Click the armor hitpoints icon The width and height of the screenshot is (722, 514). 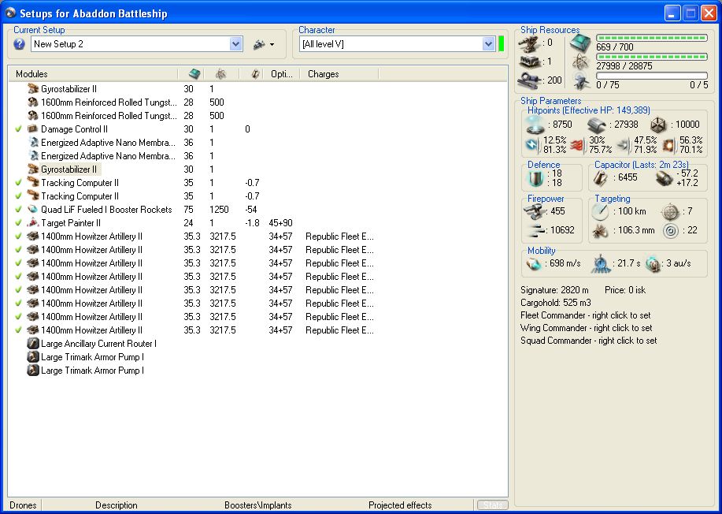coord(598,125)
